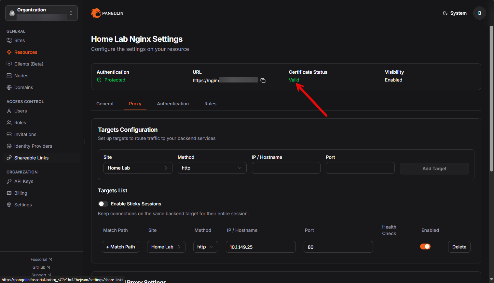Viewport: 494px width, 283px height.
Task: Click the organization building icon
Action: 12,13
